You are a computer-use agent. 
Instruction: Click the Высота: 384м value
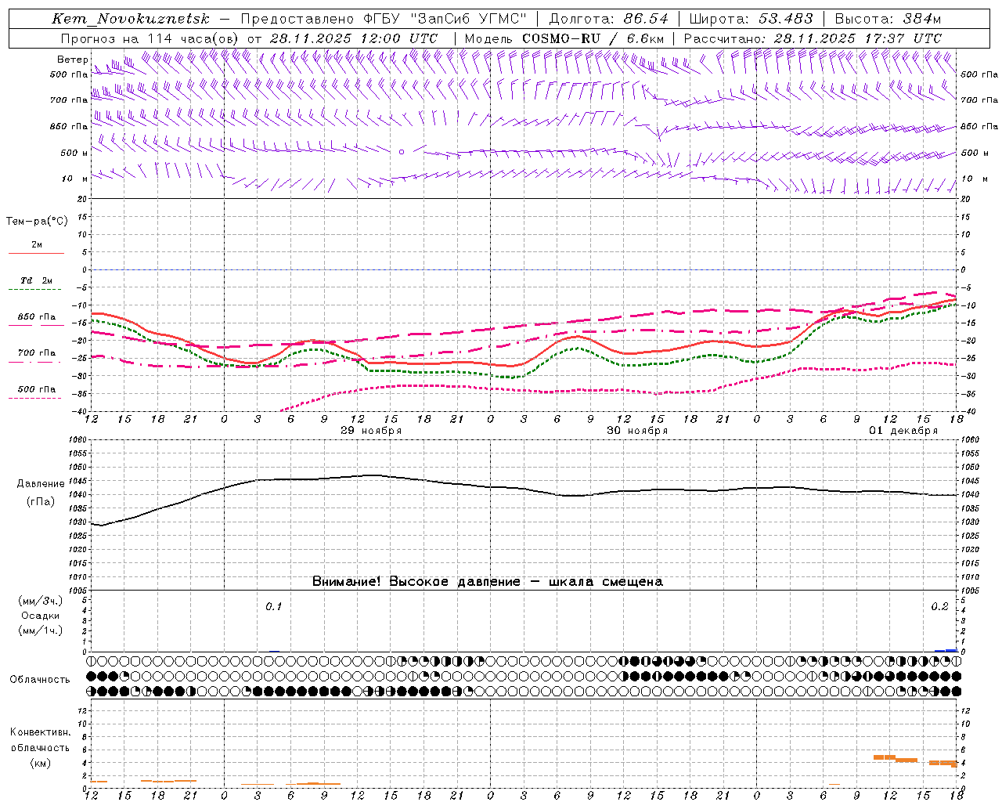[x=888, y=19]
